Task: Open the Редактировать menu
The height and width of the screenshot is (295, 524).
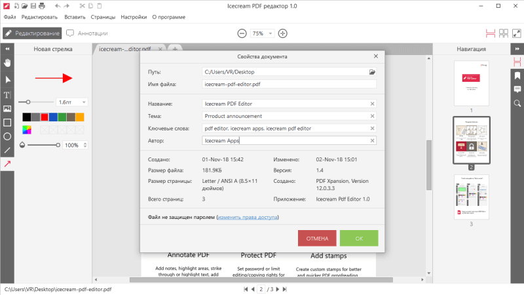Action: [39, 17]
